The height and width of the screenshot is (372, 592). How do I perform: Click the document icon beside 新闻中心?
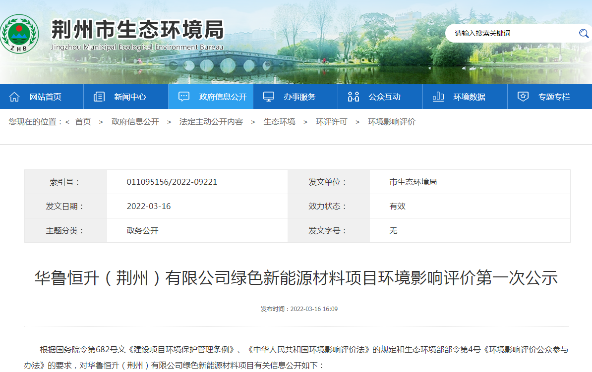pyautogui.click(x=99, y=97)
